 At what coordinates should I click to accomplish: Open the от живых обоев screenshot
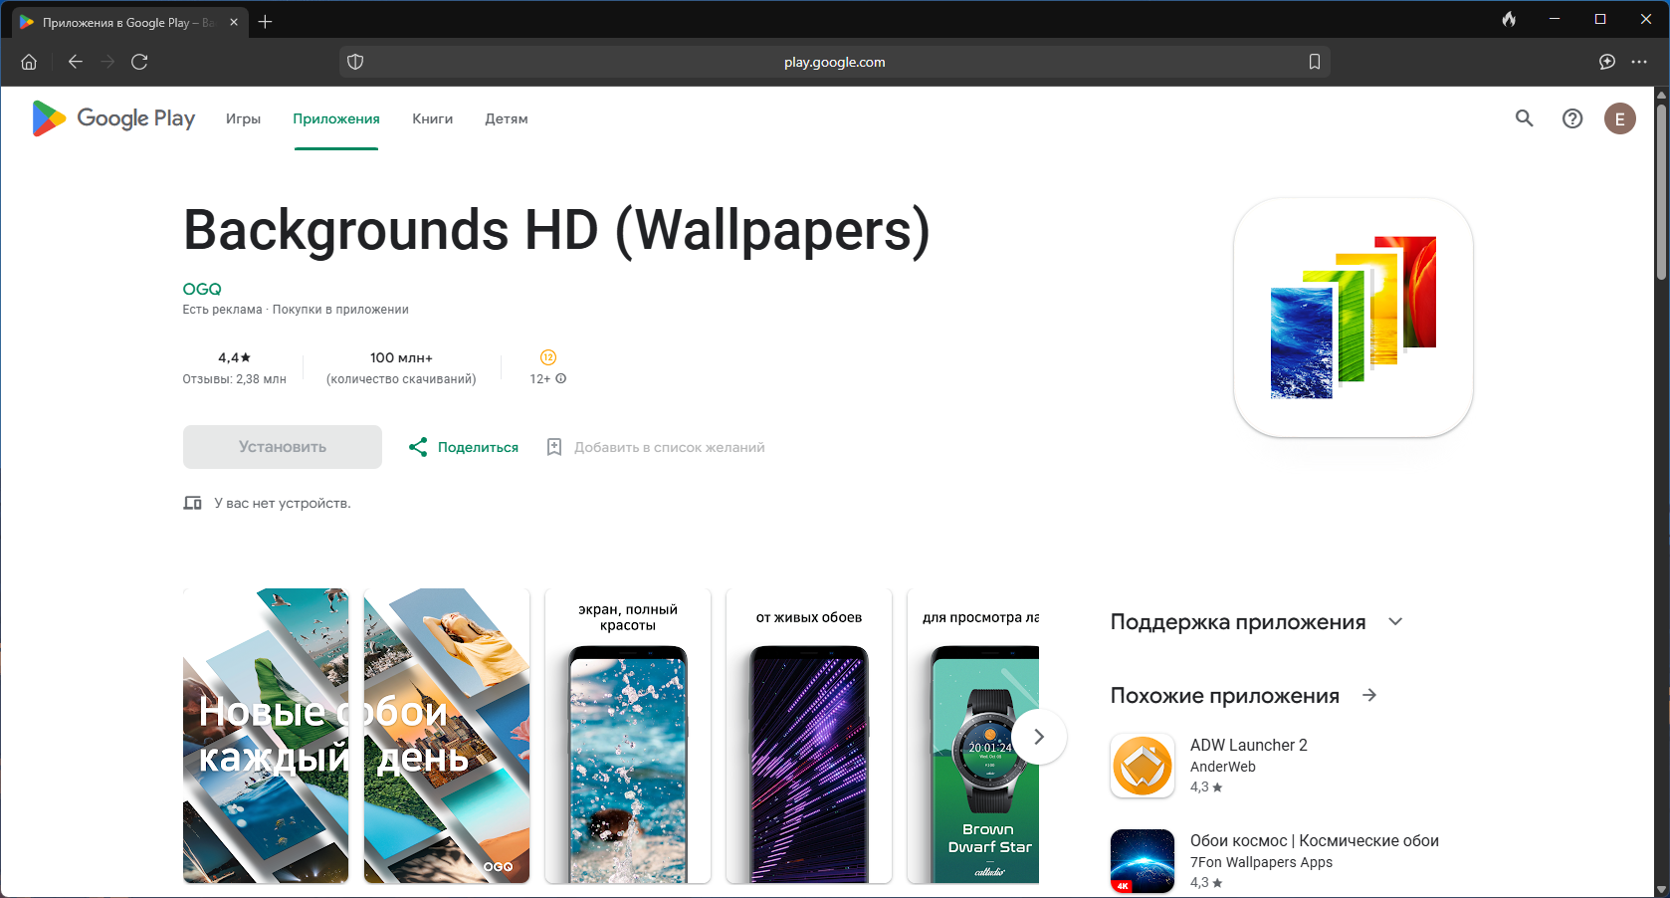click(809, 736)
